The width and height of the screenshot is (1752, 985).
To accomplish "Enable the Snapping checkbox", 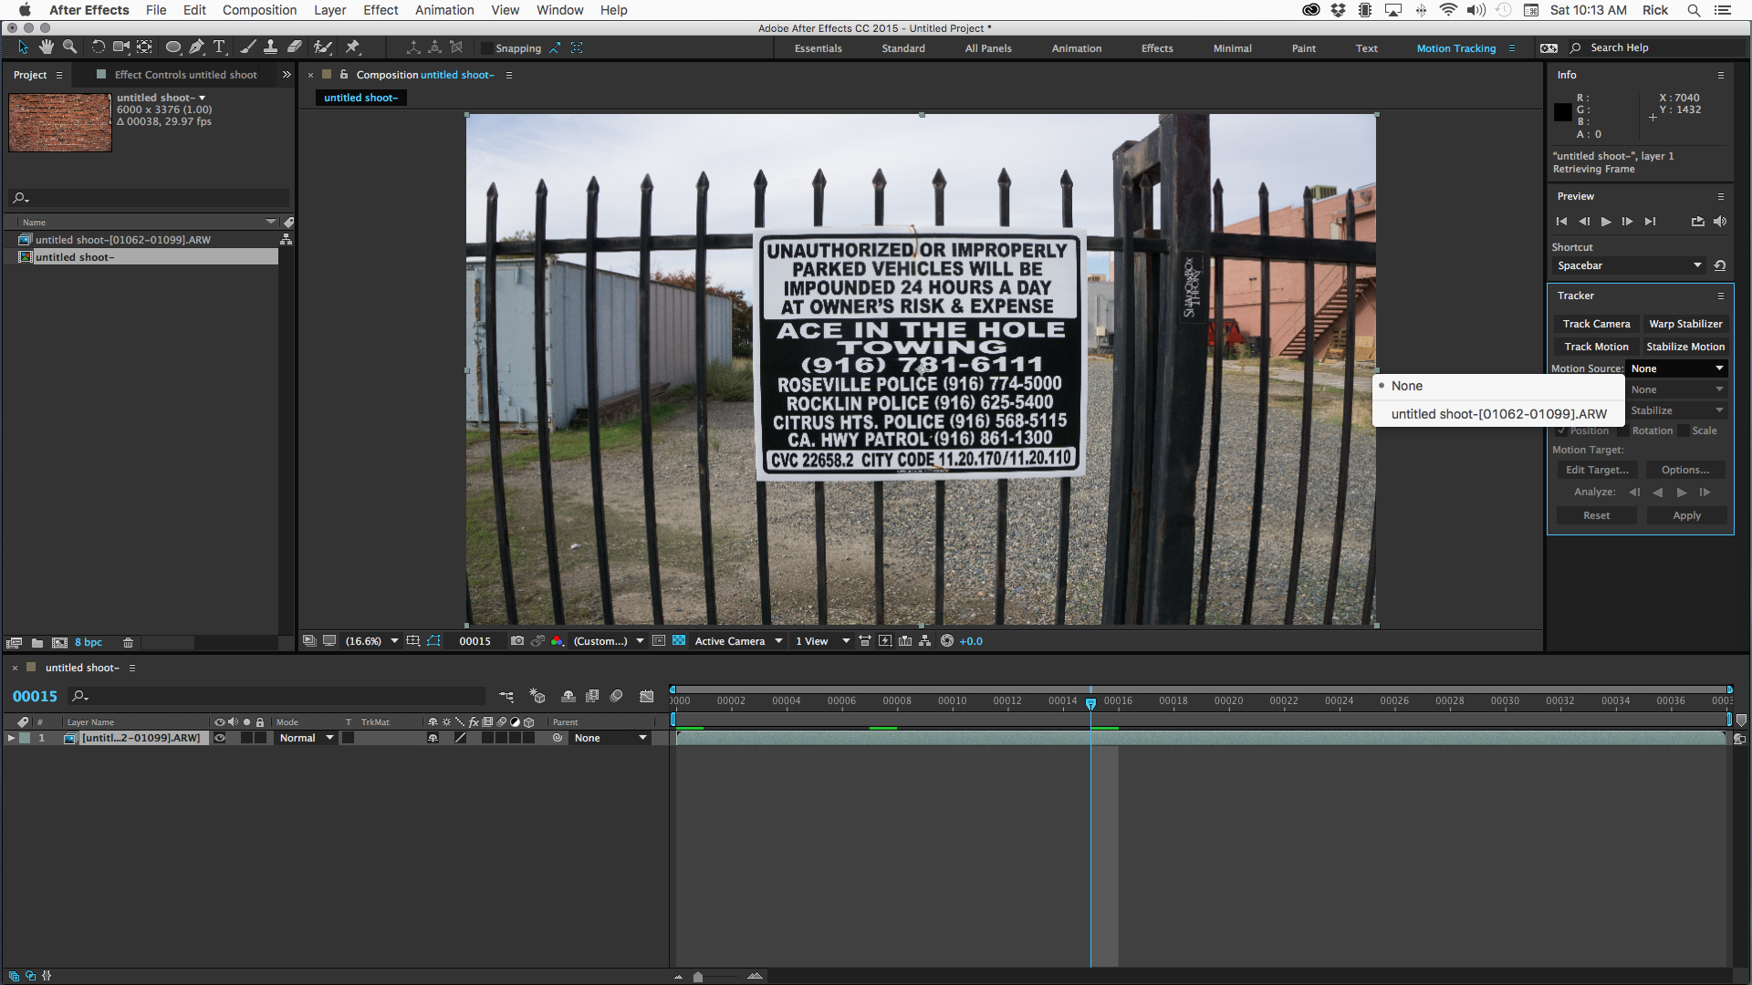I will pyautogui.click(x=486, y=48).
